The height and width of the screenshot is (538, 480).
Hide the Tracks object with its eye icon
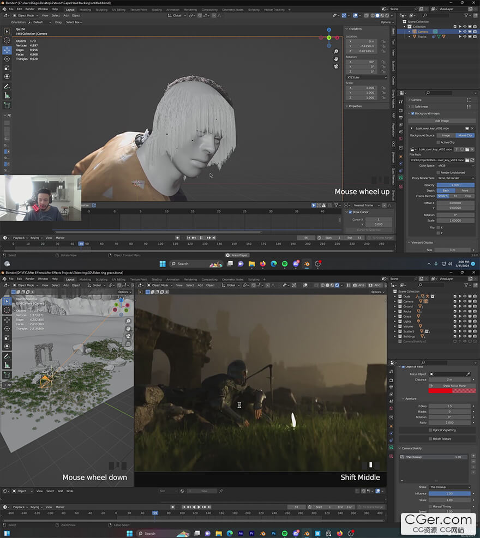coord(465,37)
